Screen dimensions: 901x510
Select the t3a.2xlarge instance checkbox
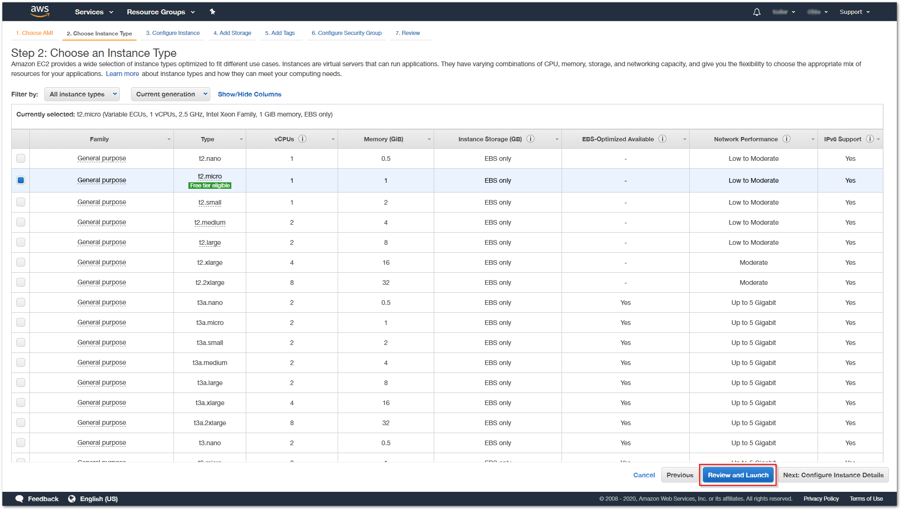coord(21,423)
